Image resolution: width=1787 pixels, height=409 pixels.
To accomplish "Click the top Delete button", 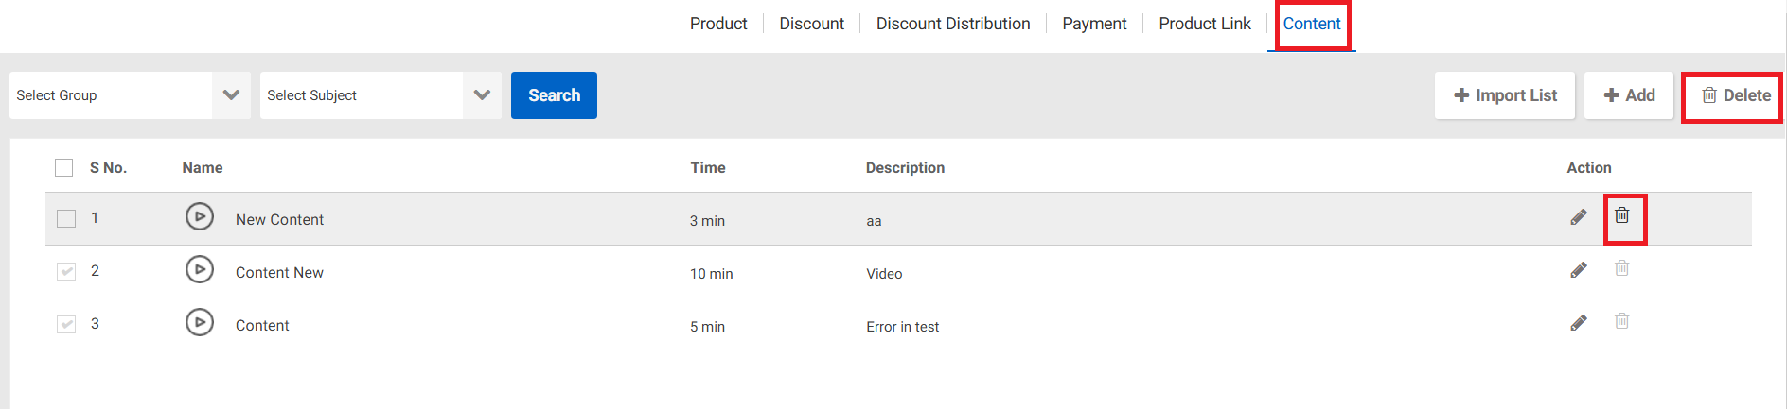I will pyautogui.click(x=1735, y=95).
